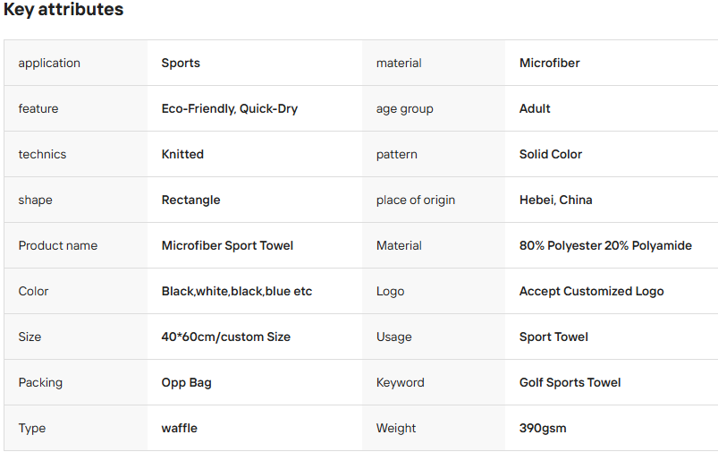Select Microfiber Sport Towel product name
The image size is (718, 452).
[227, 245]
